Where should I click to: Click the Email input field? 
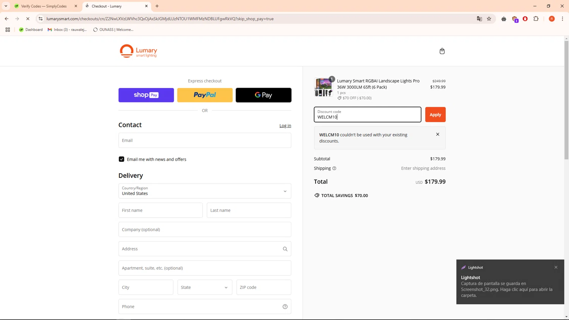[205, 140]
